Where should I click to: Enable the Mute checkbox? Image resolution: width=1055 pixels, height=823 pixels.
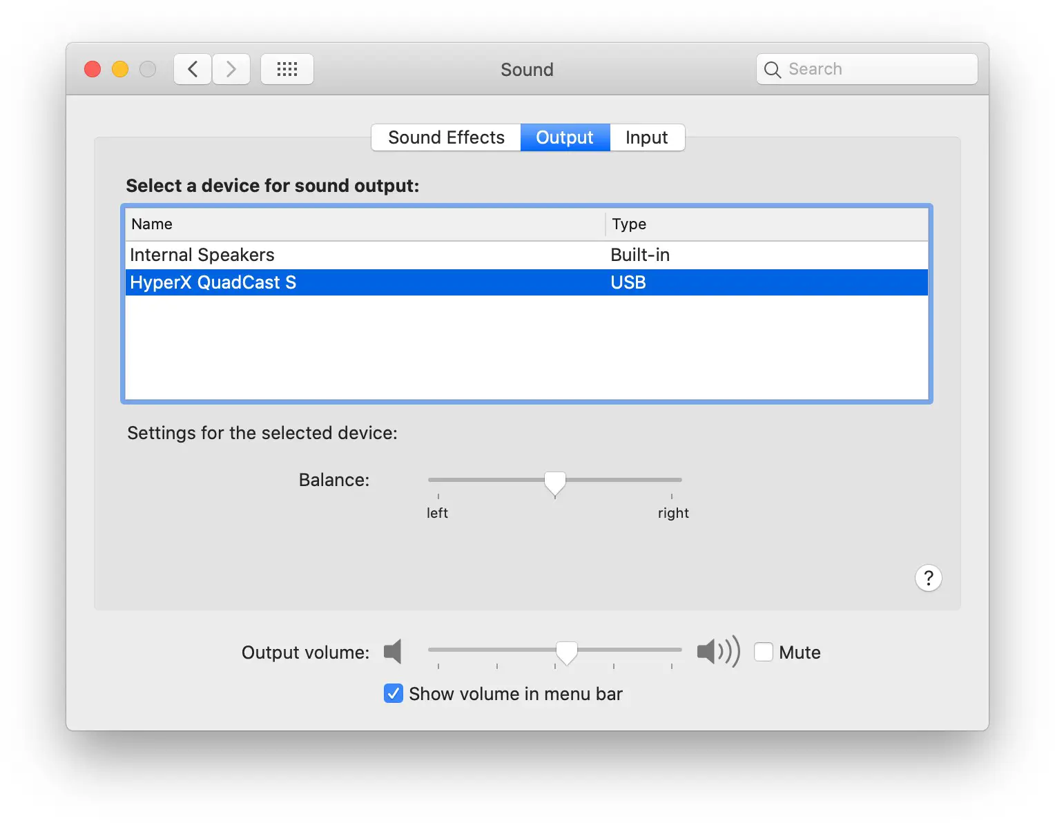pos(763,652)
